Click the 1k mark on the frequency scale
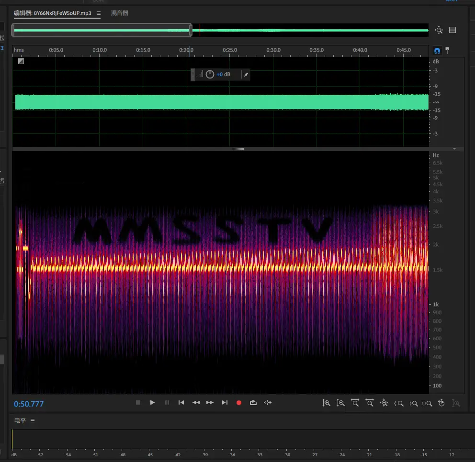This screenshot has width=475, height=462. (436, 304)
